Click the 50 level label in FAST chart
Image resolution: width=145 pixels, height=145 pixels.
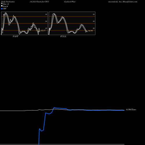point(46,21)
